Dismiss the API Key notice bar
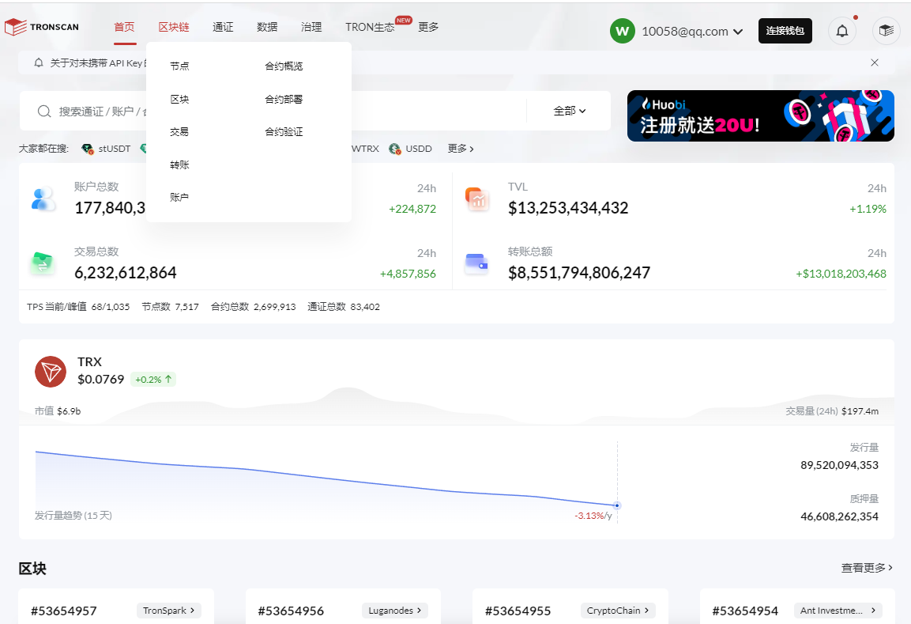The width and height of the screenshot is (911, 624). click(x=875, y=62)
